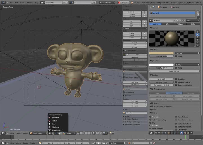This screenshot has width=203, height=145.
Task: Click the play animation button
Action: coord(101,143)
